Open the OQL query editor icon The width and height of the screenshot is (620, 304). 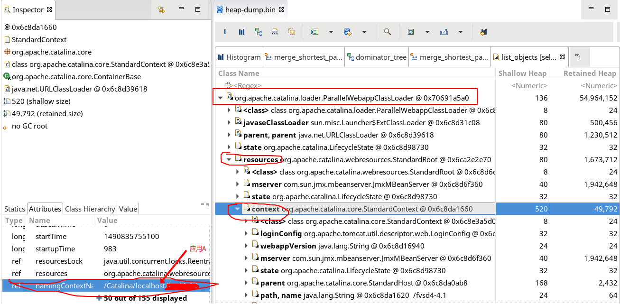(275, 32)
